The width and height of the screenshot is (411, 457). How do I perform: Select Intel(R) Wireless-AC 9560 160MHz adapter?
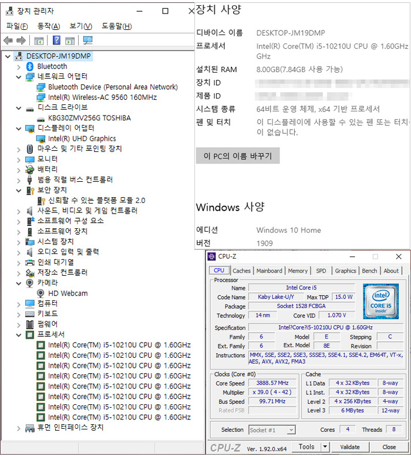[102, 97]
